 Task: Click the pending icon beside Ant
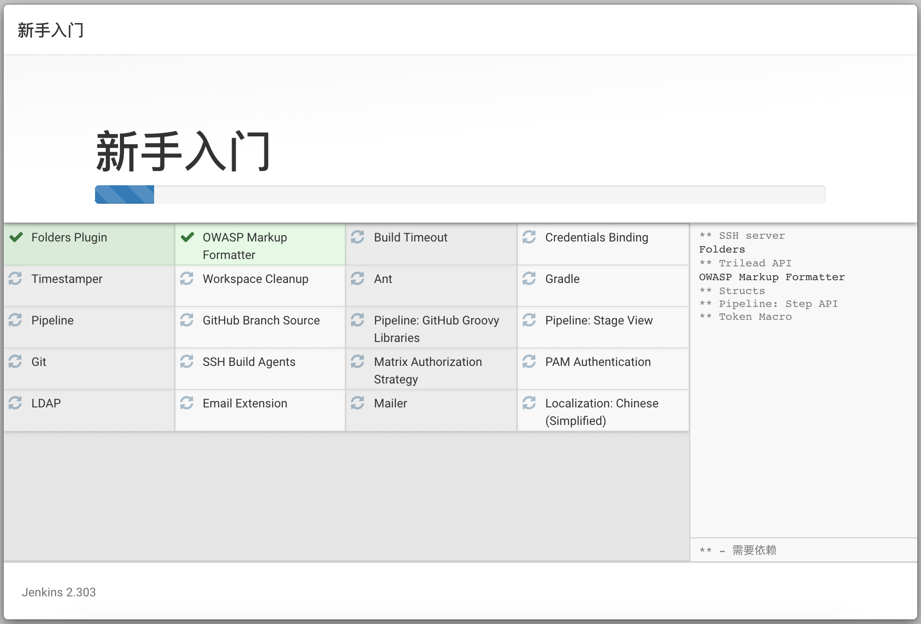pyautogui.click(x=358, y=278)
